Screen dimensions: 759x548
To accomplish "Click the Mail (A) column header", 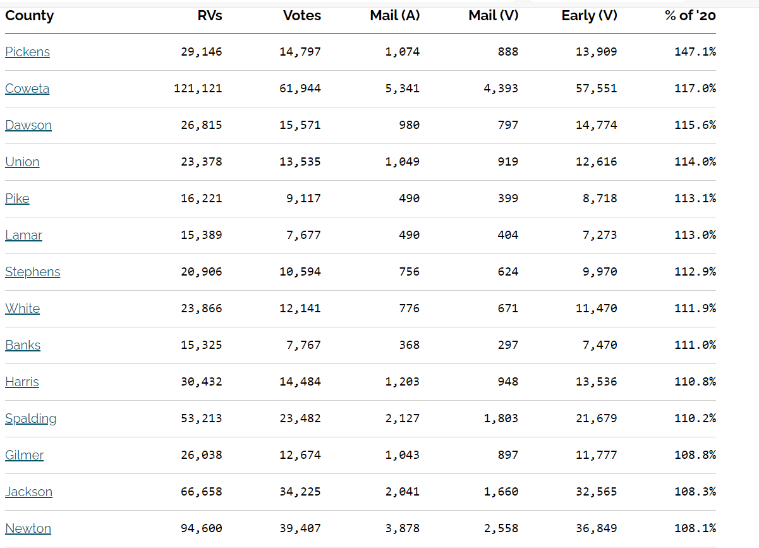I will 394,16.
